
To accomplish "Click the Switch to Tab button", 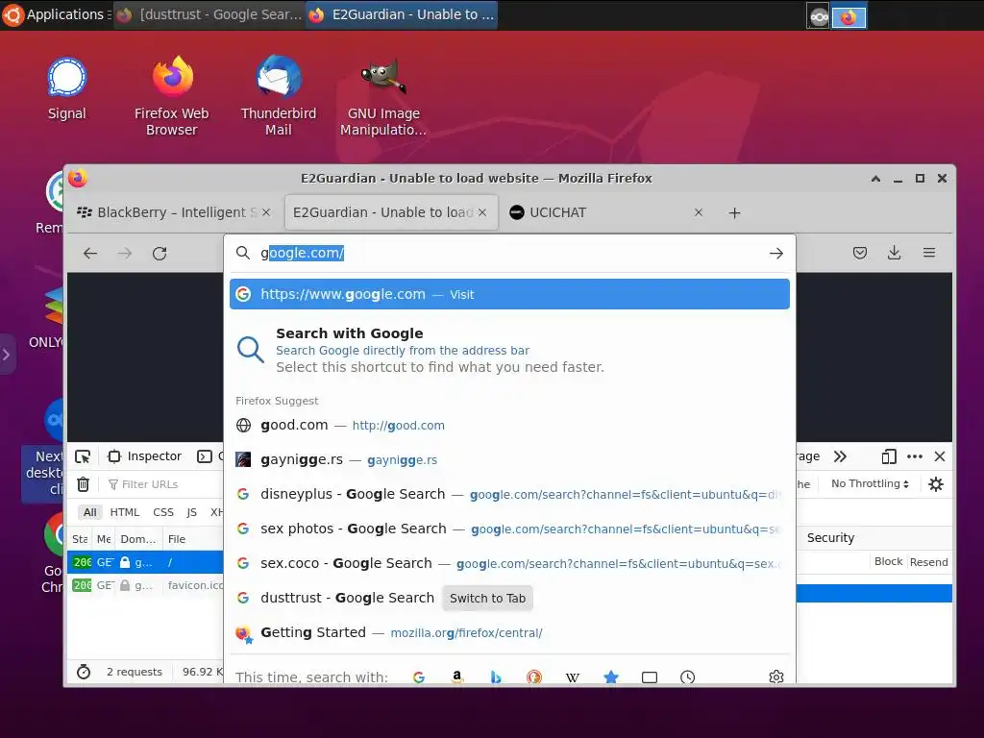I will (487, 598).
